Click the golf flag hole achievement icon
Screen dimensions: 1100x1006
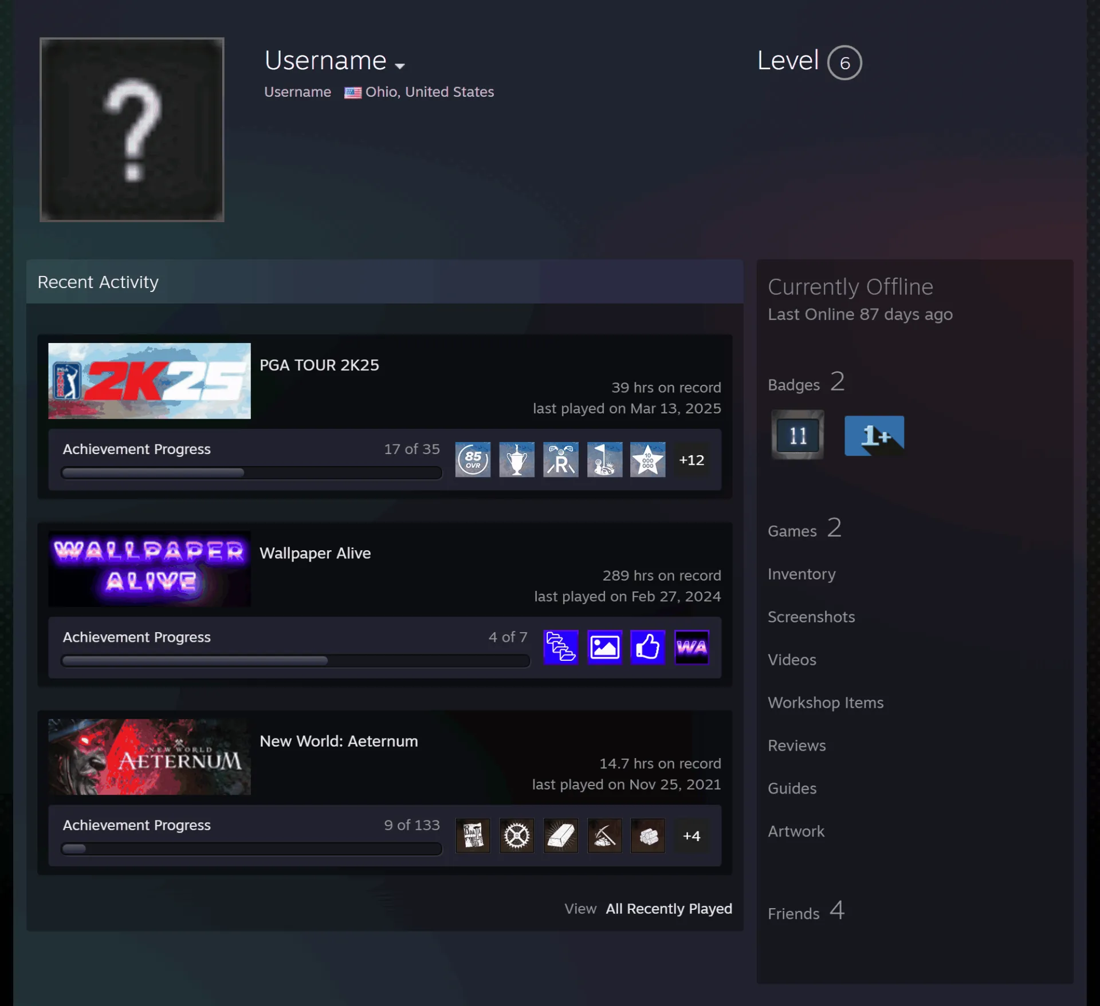click(x=604, y=459)
